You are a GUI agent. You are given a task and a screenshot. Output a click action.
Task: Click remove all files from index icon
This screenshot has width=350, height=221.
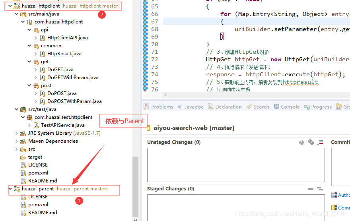[x=320, y=189]
